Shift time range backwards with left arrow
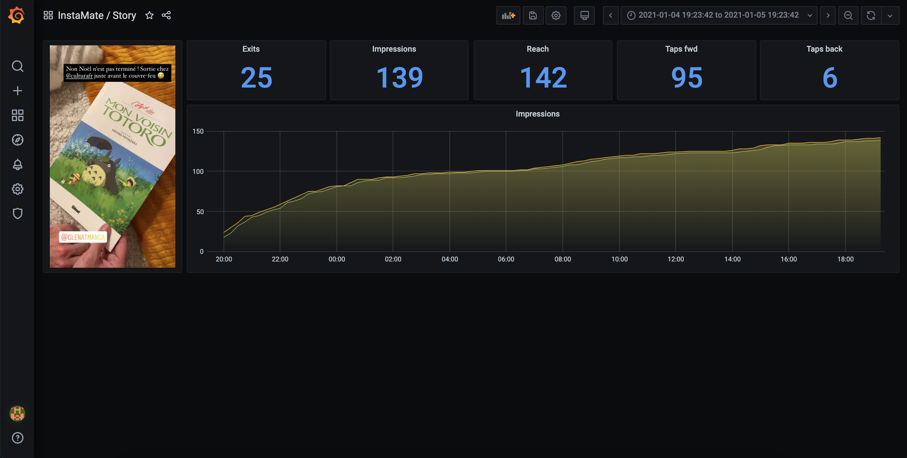 click(611, 15)
